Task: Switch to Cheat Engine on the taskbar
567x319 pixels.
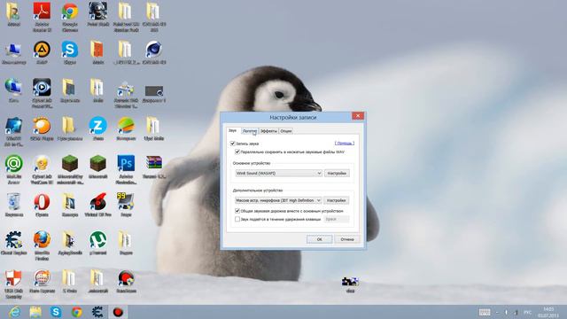Action: [x=97, y=312]
